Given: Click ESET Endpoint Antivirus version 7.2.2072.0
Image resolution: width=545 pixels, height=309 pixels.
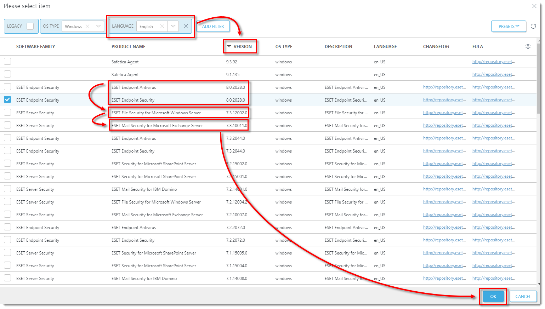Looking at the screenshot, I should (x=235, y=227).
